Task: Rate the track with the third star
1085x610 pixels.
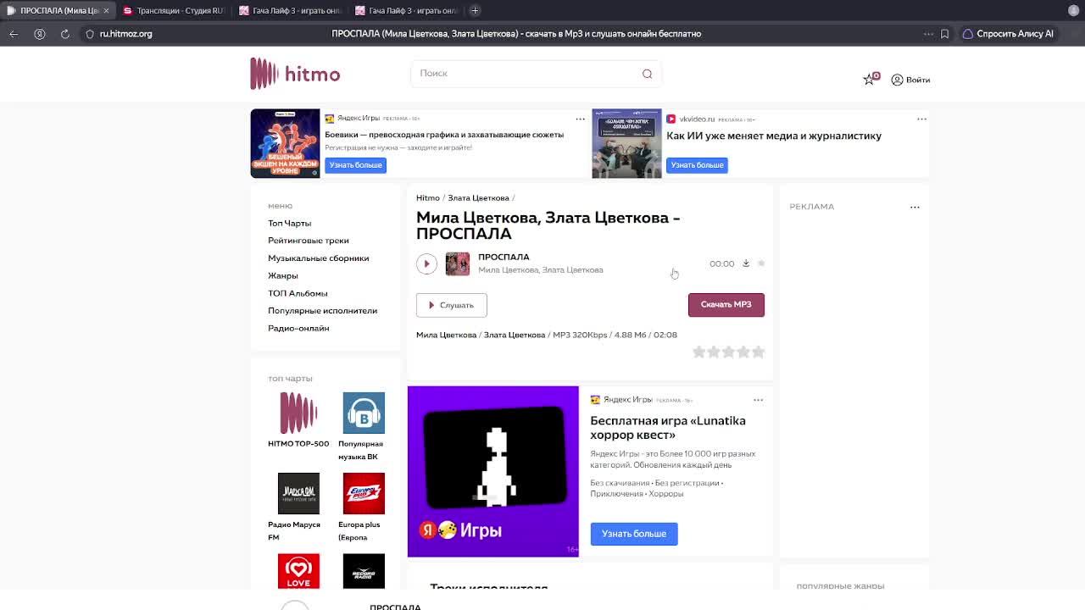Action: point(729,352)
